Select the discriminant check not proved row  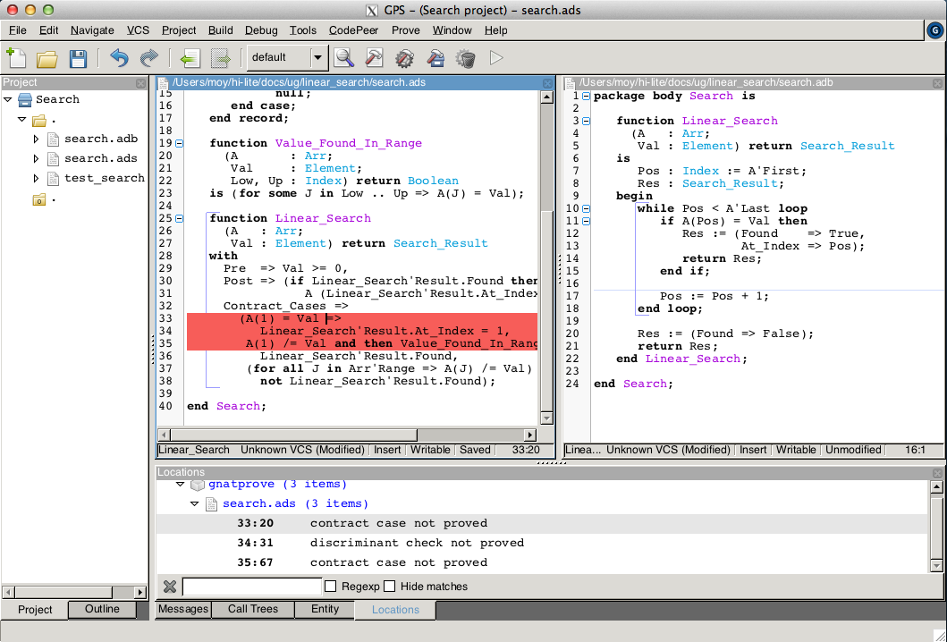point(542,543)
